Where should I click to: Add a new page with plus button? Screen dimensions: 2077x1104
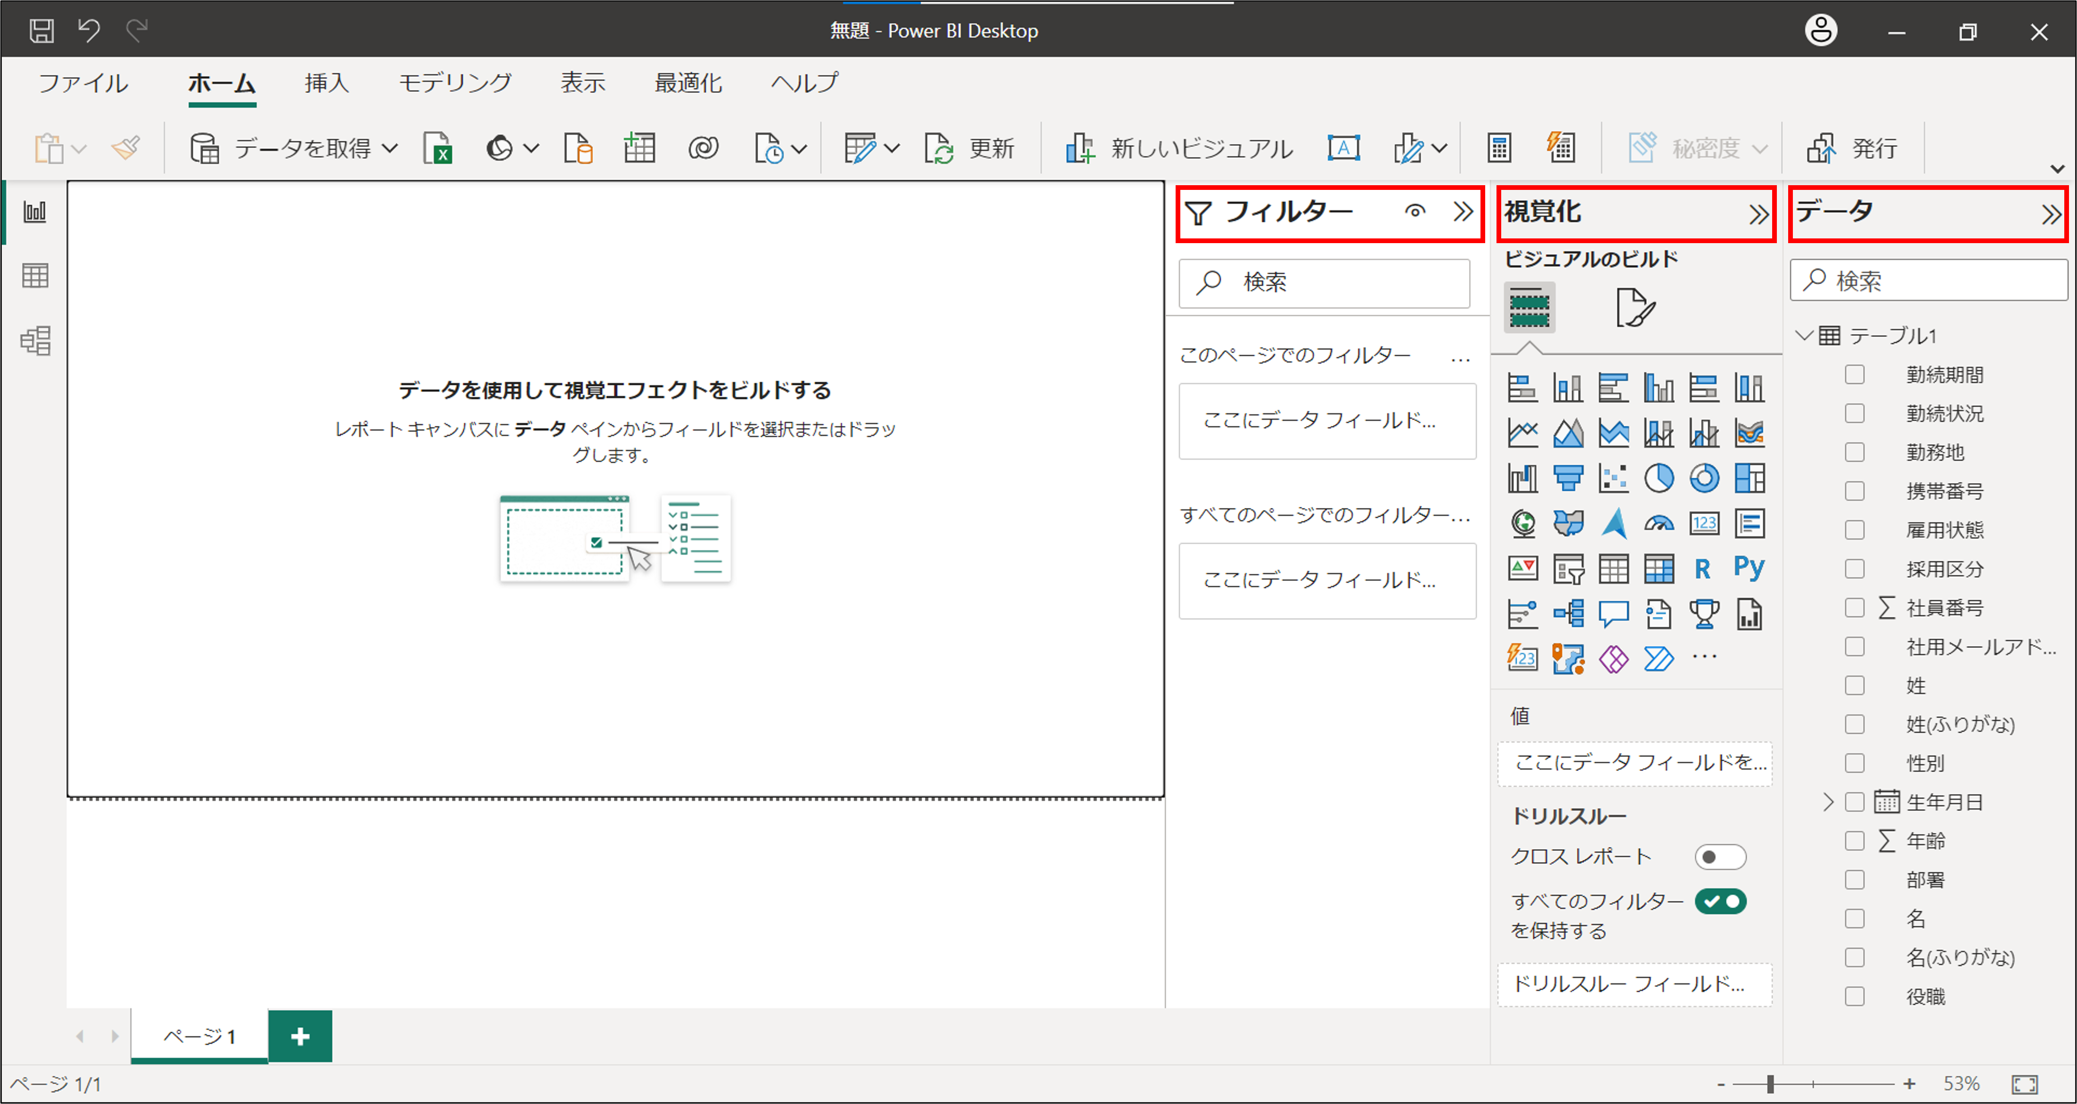(x=300, y=1036)
